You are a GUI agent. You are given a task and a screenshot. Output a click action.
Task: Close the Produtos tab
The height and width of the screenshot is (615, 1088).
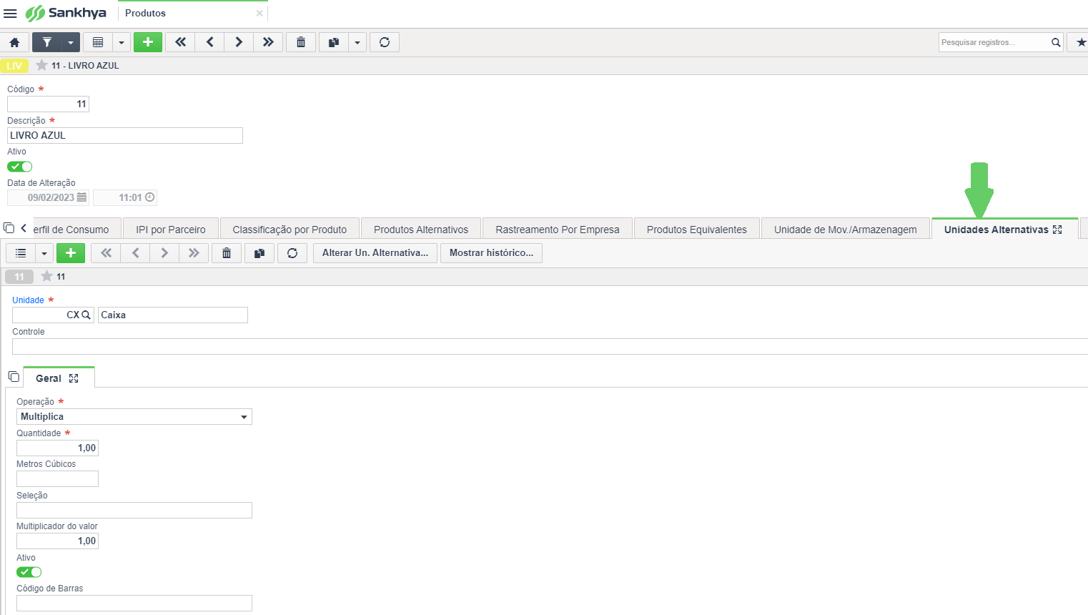click(x=259, y=14)
